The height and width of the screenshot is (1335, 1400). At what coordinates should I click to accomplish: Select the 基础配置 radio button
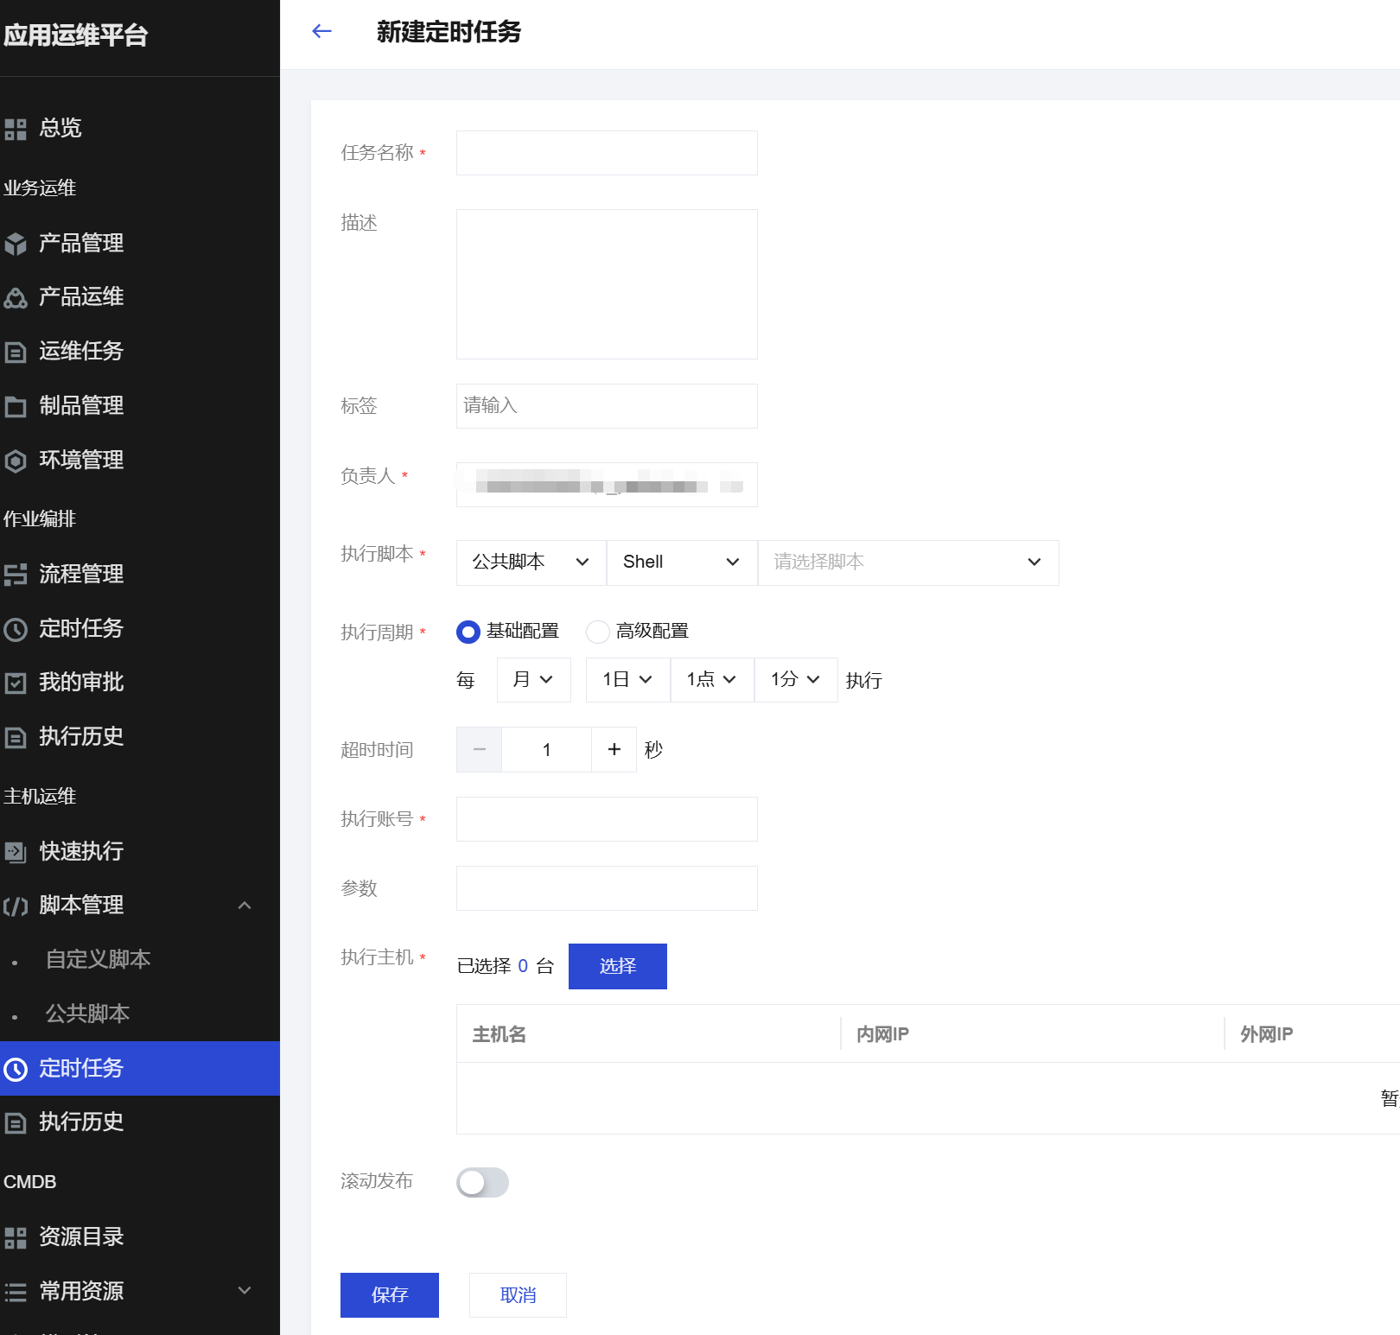click(468, 632)
